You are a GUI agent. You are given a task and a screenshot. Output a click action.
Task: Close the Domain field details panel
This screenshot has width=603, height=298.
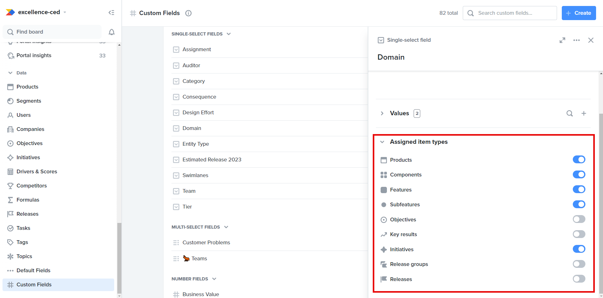point(591,40)
